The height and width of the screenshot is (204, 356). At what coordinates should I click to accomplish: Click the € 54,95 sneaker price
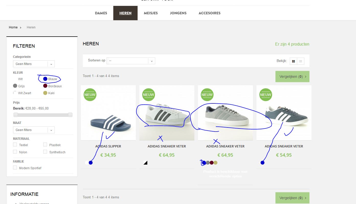coord(284,155)
